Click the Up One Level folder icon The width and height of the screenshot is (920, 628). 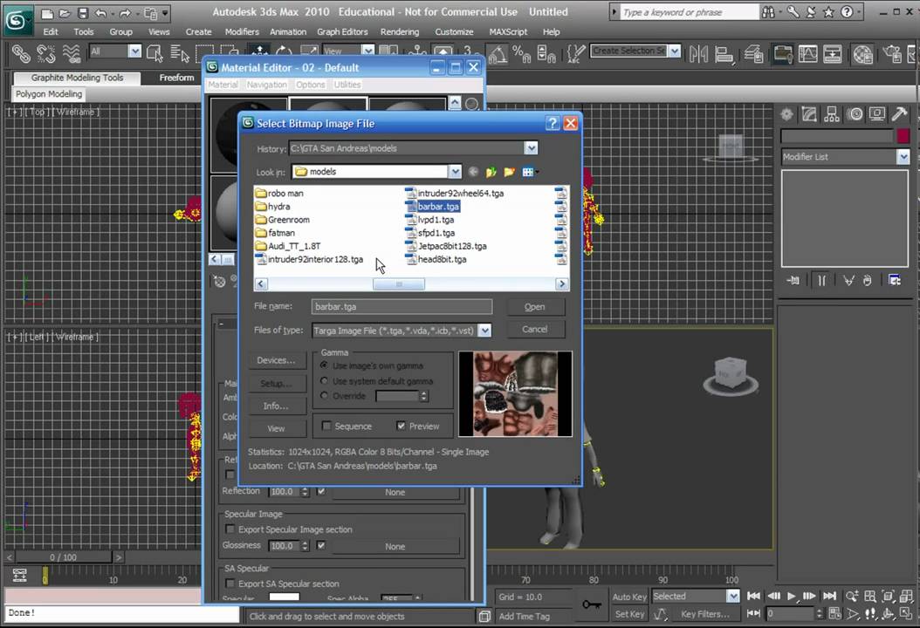click(491, 172)
